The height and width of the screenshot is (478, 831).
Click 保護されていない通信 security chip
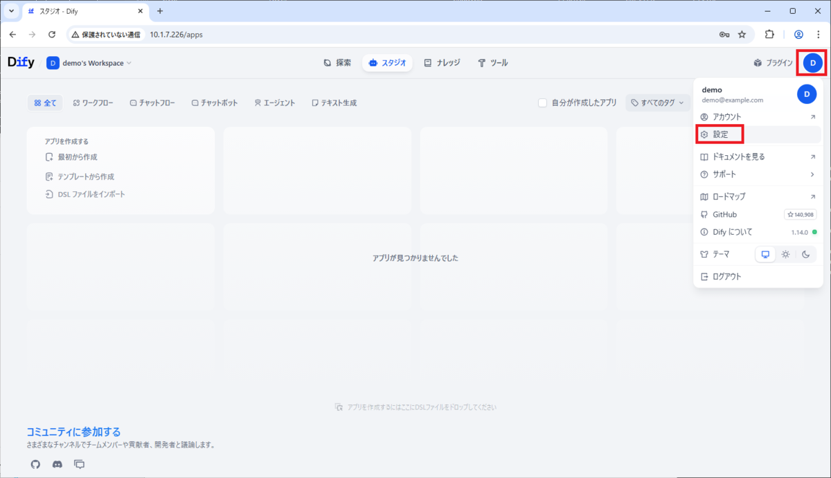click(x=107, y=34)
